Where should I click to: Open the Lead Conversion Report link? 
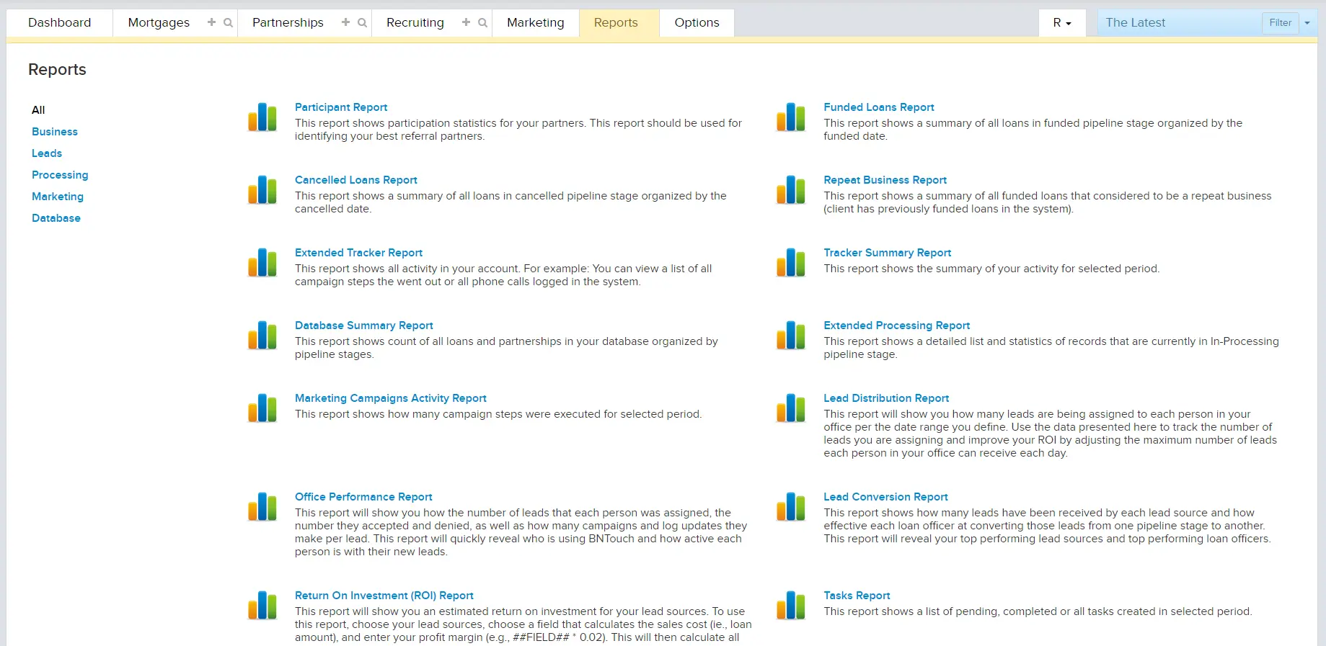click(886, 497)
